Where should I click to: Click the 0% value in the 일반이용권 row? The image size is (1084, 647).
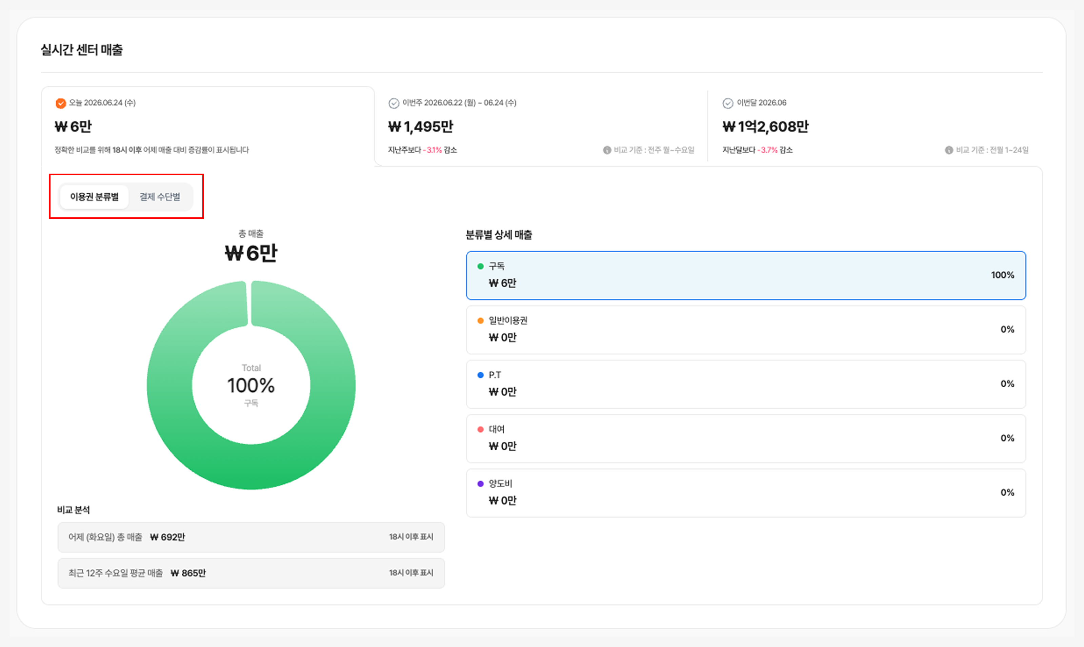click(1007, 330)
